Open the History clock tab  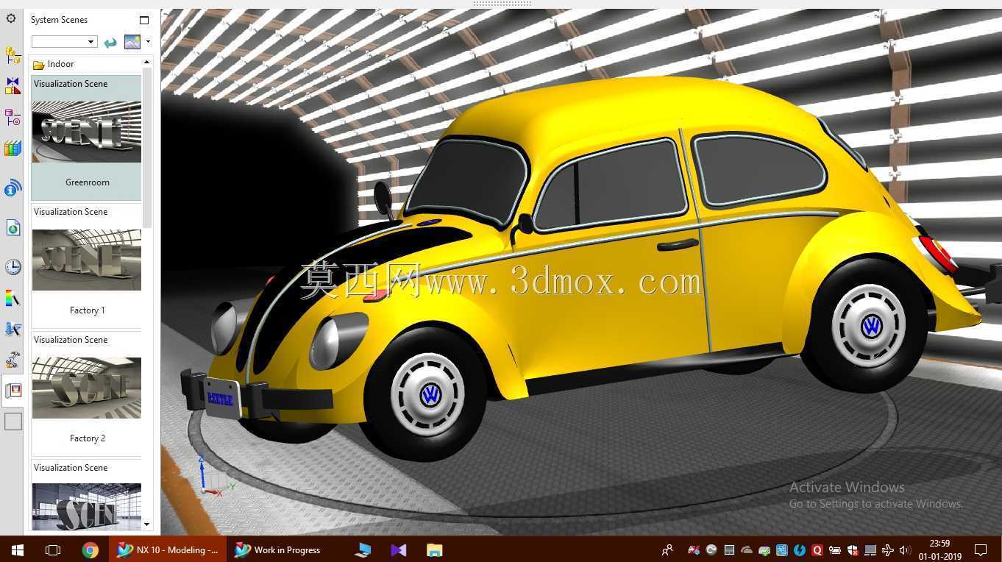(13, 266)
